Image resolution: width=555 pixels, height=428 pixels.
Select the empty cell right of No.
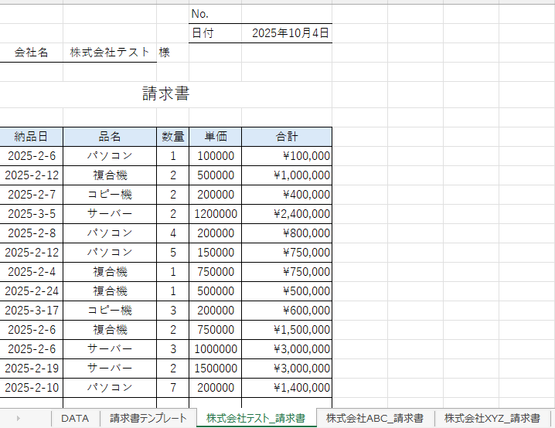click(x=287, y=14)
